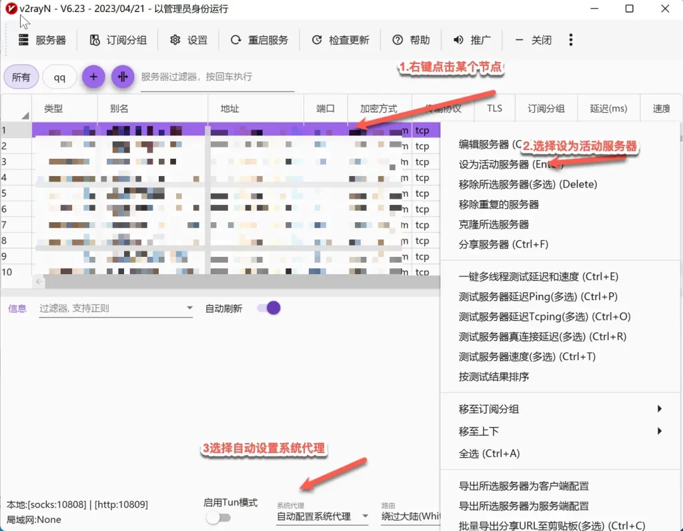Select row number 7 header
683x531 pixels.
[x=16, y=225]
